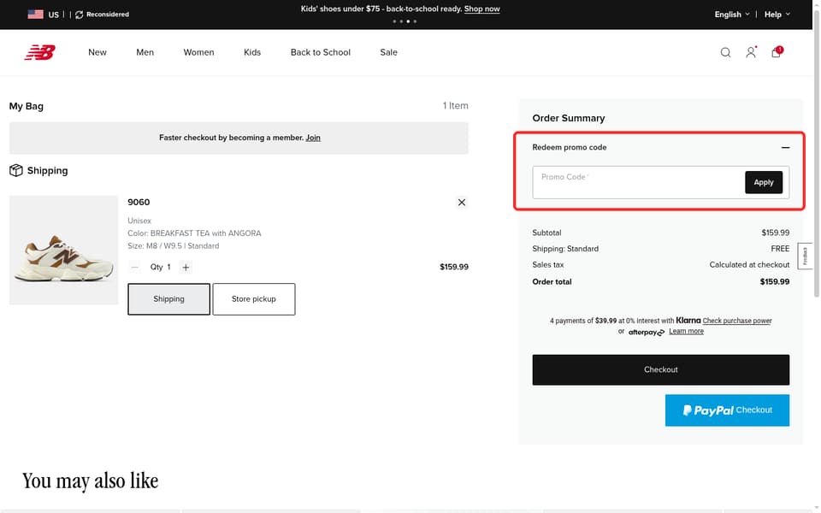
Task: Open the Help dropdown
Action: click(x=777, y=15)
